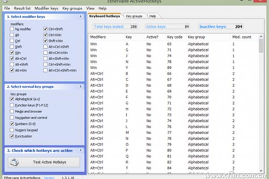Open the Key groups menu
Image resolution: width=269 pixels, height=179 pixels.
(72, 9)
